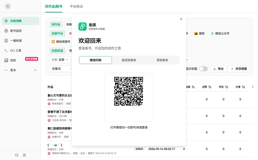Open 一键检测 in the sidebar
The height and width of the screenshot is (160, 258).
coord(20,41)
